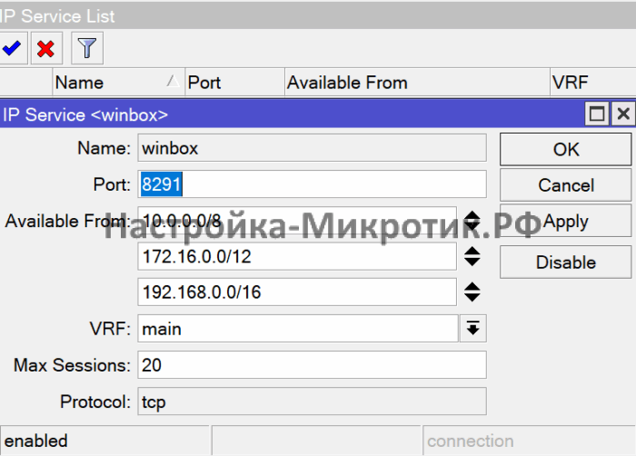Open the VRF dropdown arrow
Screen dimensions: 636x456
pos(473,328)
